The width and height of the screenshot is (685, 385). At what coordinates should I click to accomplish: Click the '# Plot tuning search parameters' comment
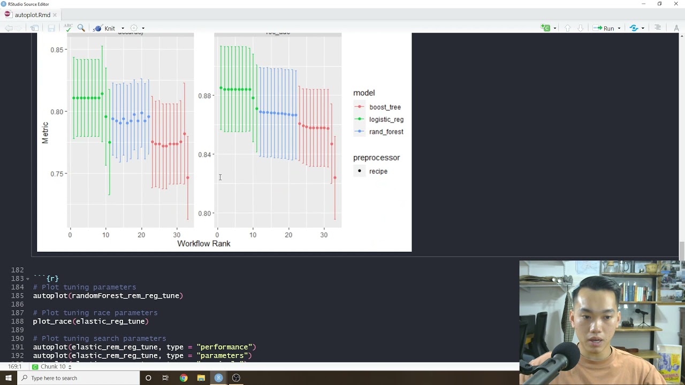(100, 338)
